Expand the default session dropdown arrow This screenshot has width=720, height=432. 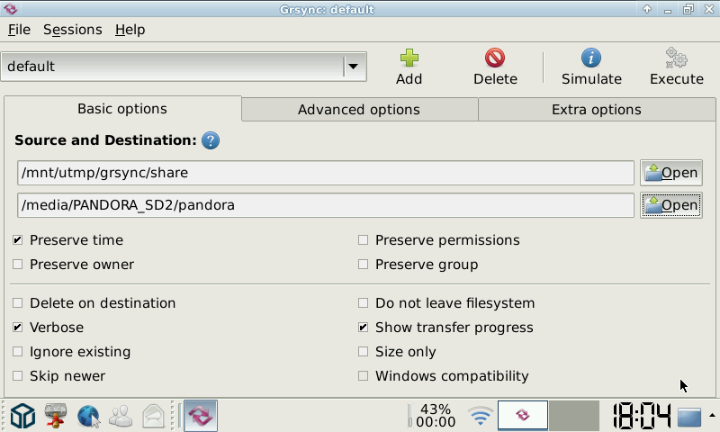coord(353,67)
